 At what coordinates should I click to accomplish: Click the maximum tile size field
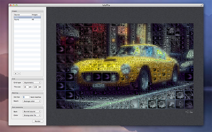click(36, 87)
